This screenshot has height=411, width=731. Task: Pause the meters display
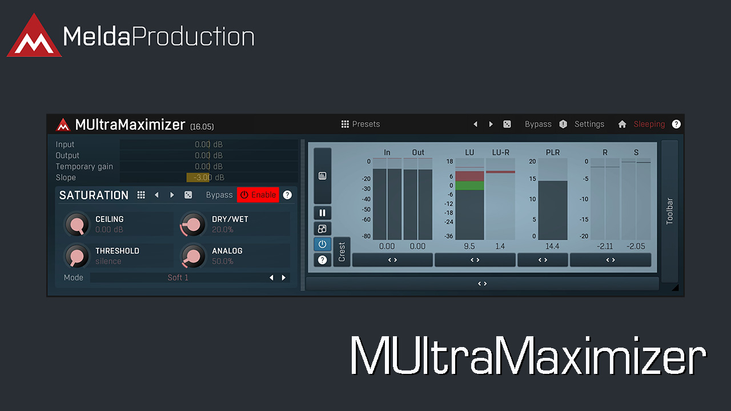[x=322, y=213]
